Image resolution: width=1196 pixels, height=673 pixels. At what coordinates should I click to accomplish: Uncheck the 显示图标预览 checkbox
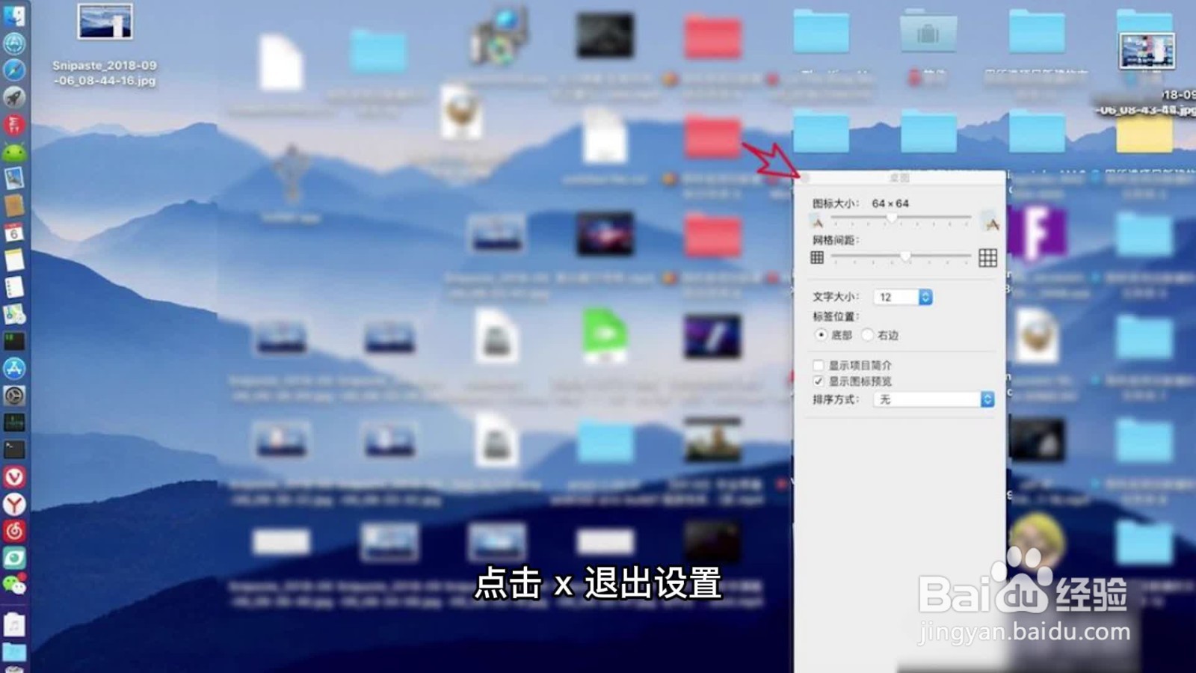pyautogui.click(x=818, y=381)
